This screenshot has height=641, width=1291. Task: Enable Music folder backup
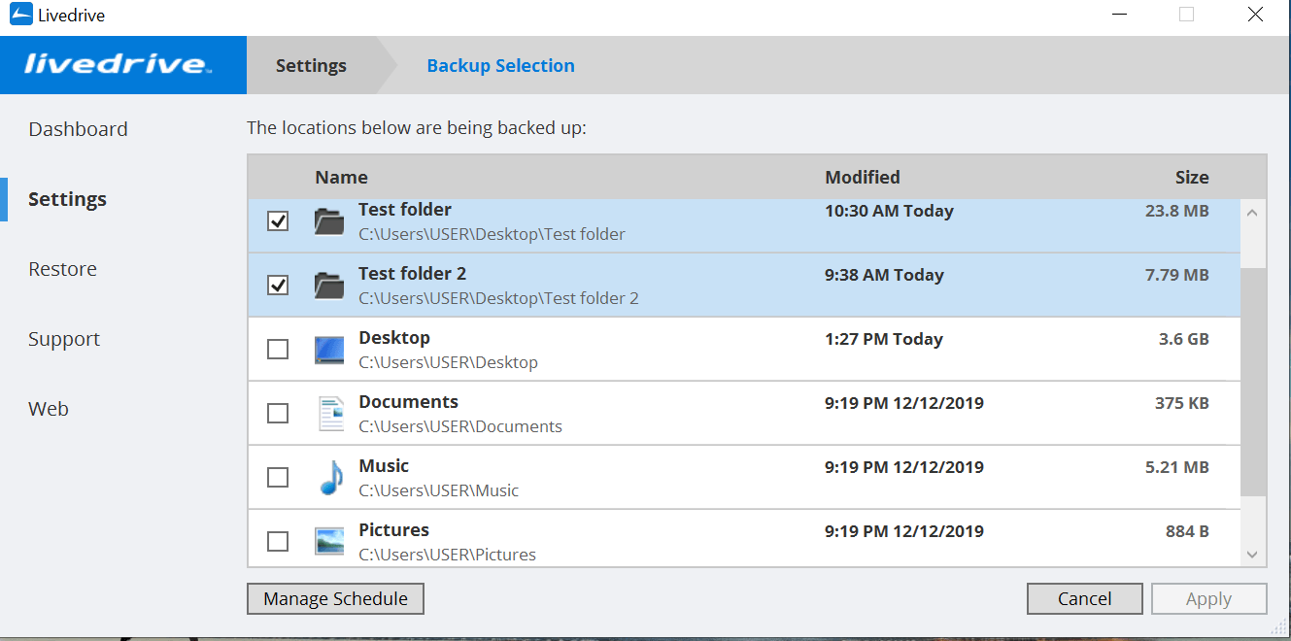point(278,477)
